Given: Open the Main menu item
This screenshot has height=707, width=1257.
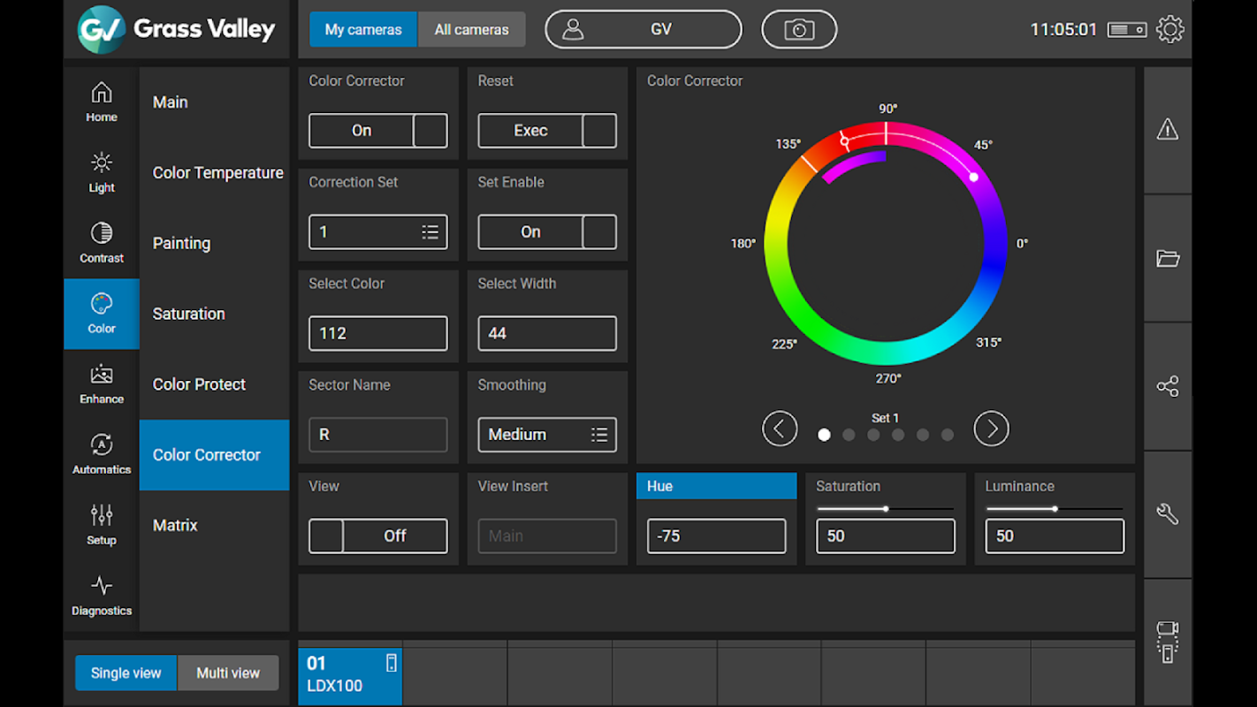Looking at the screenshot, I should (214, 103).
